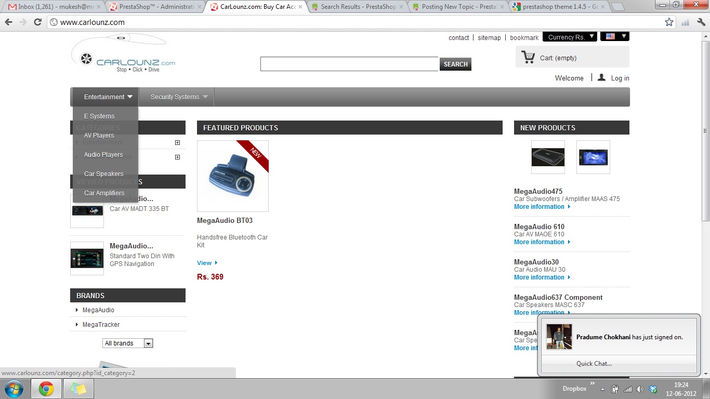Viewport: 710px width, 399px height.
Task: Open the MegaAudio brand link
Action: 98,310
